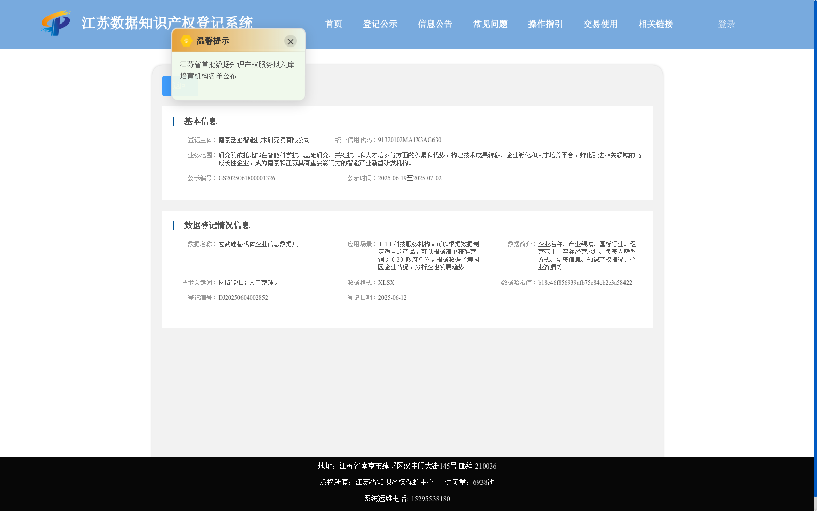
Task: Open 操作指引 menu item
Action: click(545, 24)
